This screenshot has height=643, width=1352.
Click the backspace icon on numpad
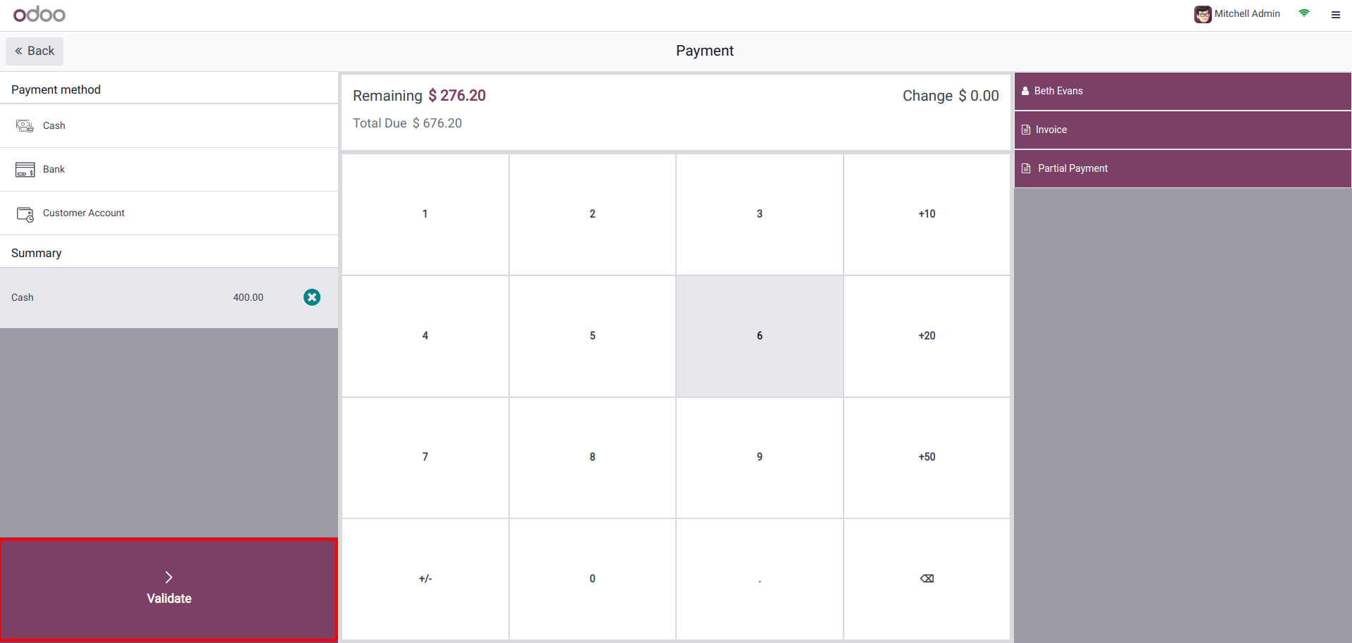click(927, 579)
